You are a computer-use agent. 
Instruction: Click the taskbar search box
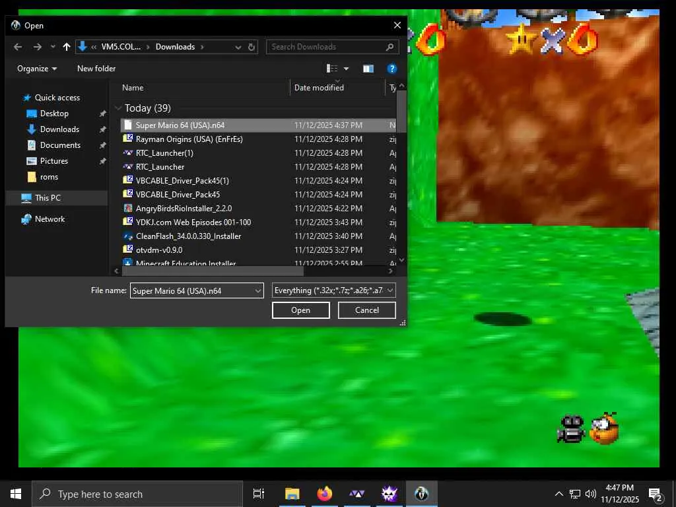[137, 494]
